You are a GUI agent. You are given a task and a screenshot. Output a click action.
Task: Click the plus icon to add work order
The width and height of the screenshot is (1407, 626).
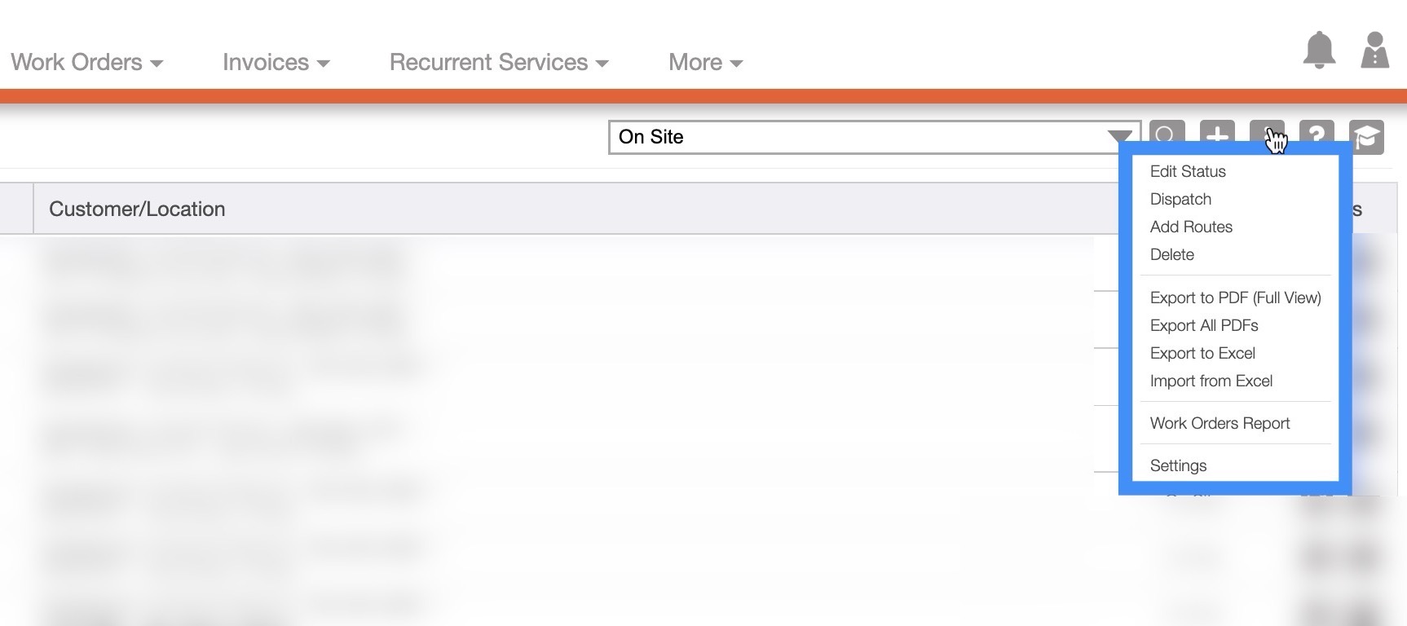1217,135
